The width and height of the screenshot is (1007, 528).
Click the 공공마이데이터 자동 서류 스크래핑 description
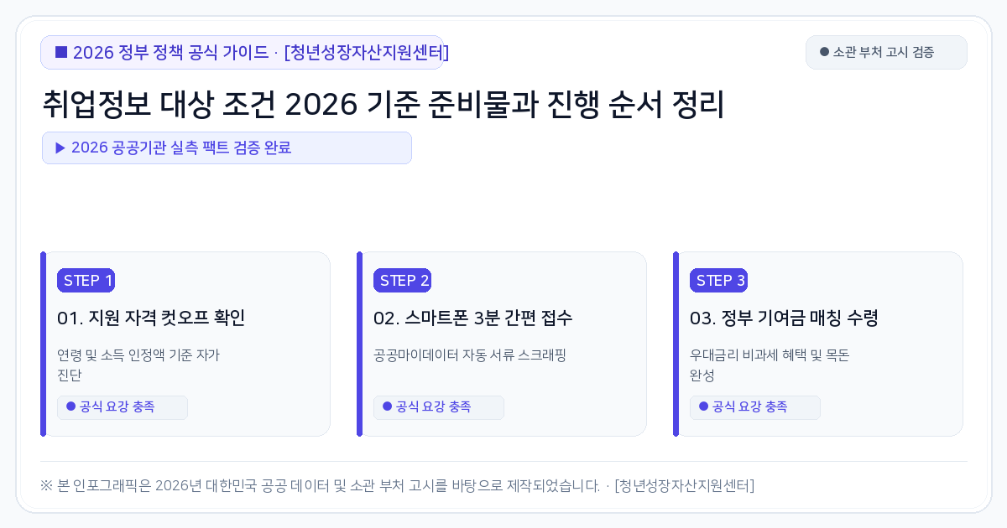coord(470,355)
